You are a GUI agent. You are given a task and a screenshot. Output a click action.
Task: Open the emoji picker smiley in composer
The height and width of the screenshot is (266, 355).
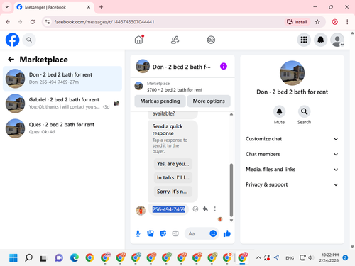tap(213, 233)
